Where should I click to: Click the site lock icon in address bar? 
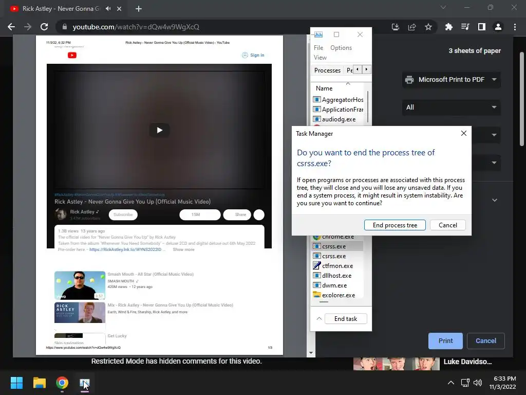click(64, 27)
